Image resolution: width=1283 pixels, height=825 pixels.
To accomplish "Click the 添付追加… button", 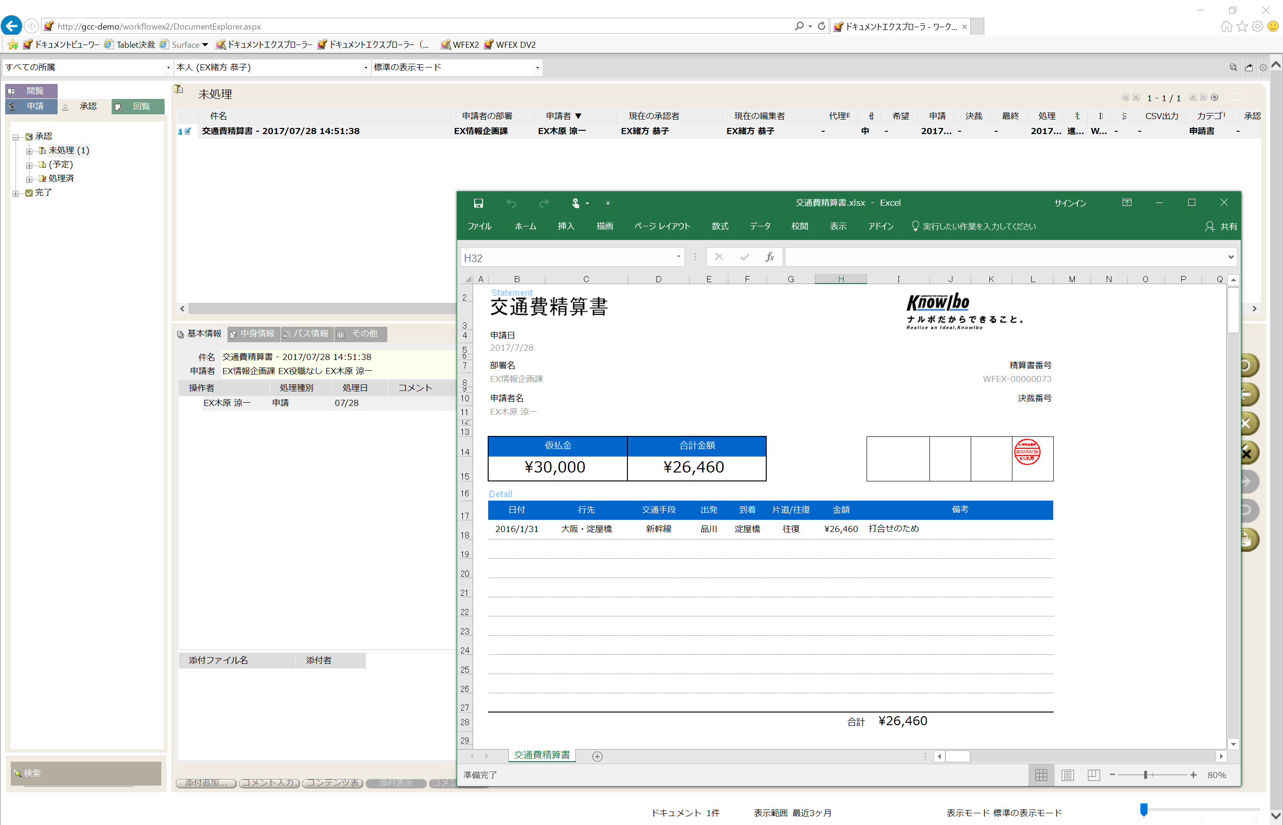I will pyautogui.click(x=205, y=783).
